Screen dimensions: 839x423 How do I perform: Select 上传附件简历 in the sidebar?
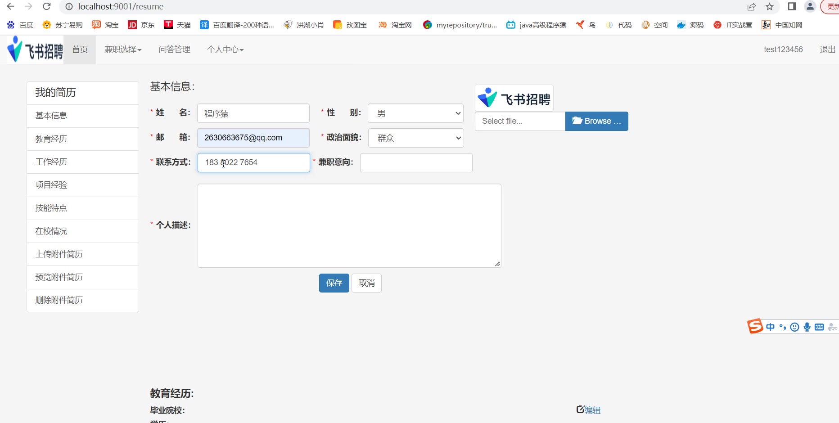[83, 254]
